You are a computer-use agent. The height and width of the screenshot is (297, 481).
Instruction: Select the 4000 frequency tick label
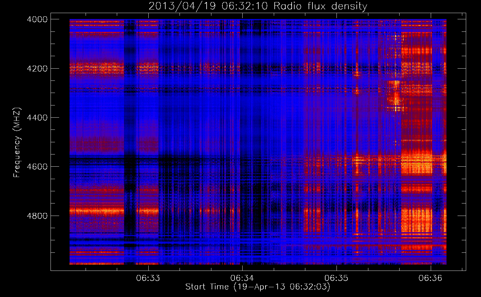(x=37, y=19)
